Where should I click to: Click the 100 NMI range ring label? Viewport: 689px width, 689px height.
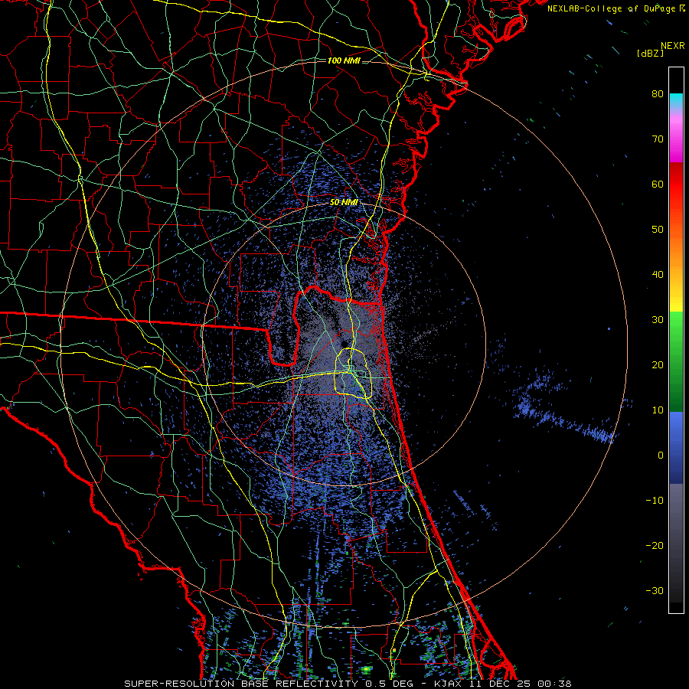pos(344,60)
